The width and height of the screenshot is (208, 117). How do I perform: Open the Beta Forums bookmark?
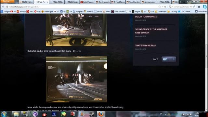pyautogui.click(x=118, y=12)
